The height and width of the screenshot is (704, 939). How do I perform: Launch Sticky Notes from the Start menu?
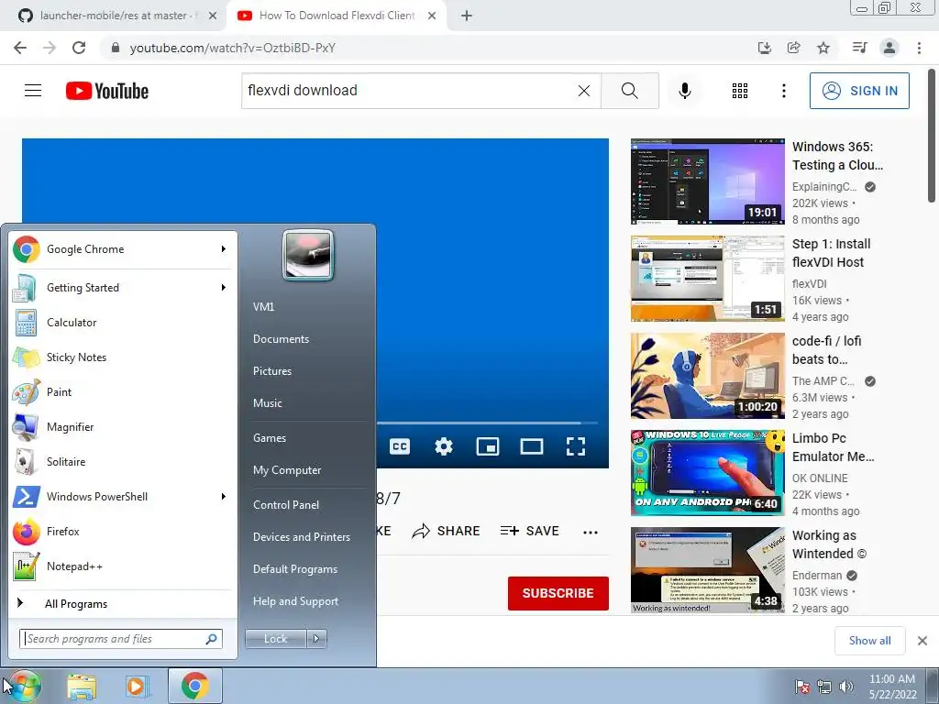pyautogui.click(x=122, y=357)
